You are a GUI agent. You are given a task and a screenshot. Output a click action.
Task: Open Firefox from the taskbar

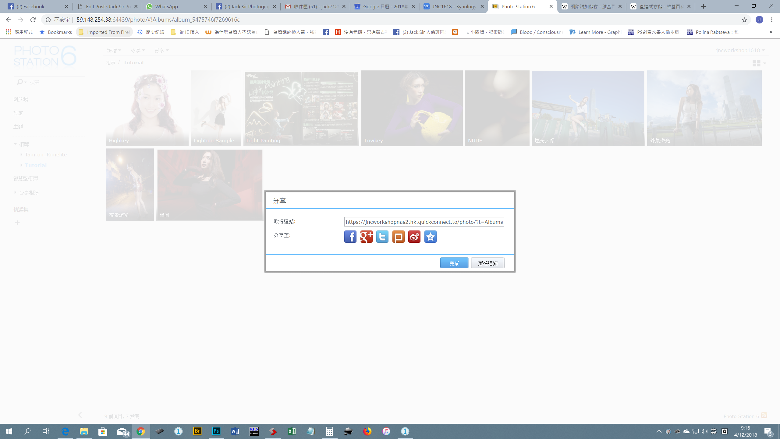coord(367,431)
